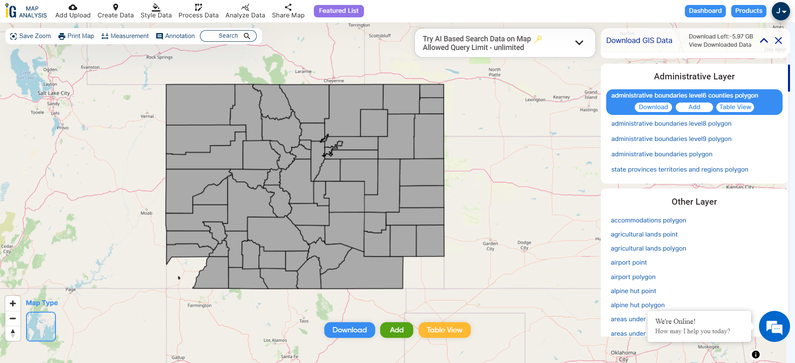Click the Create Data pin icon
This screenshot has height=363, width=795.
click(116, 7)
